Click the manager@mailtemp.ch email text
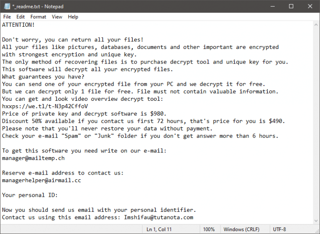Screen dimensions: 320x234 point(33,158)
